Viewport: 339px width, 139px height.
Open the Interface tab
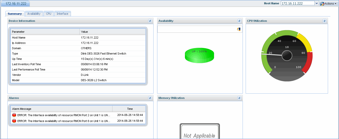[62, 14]
